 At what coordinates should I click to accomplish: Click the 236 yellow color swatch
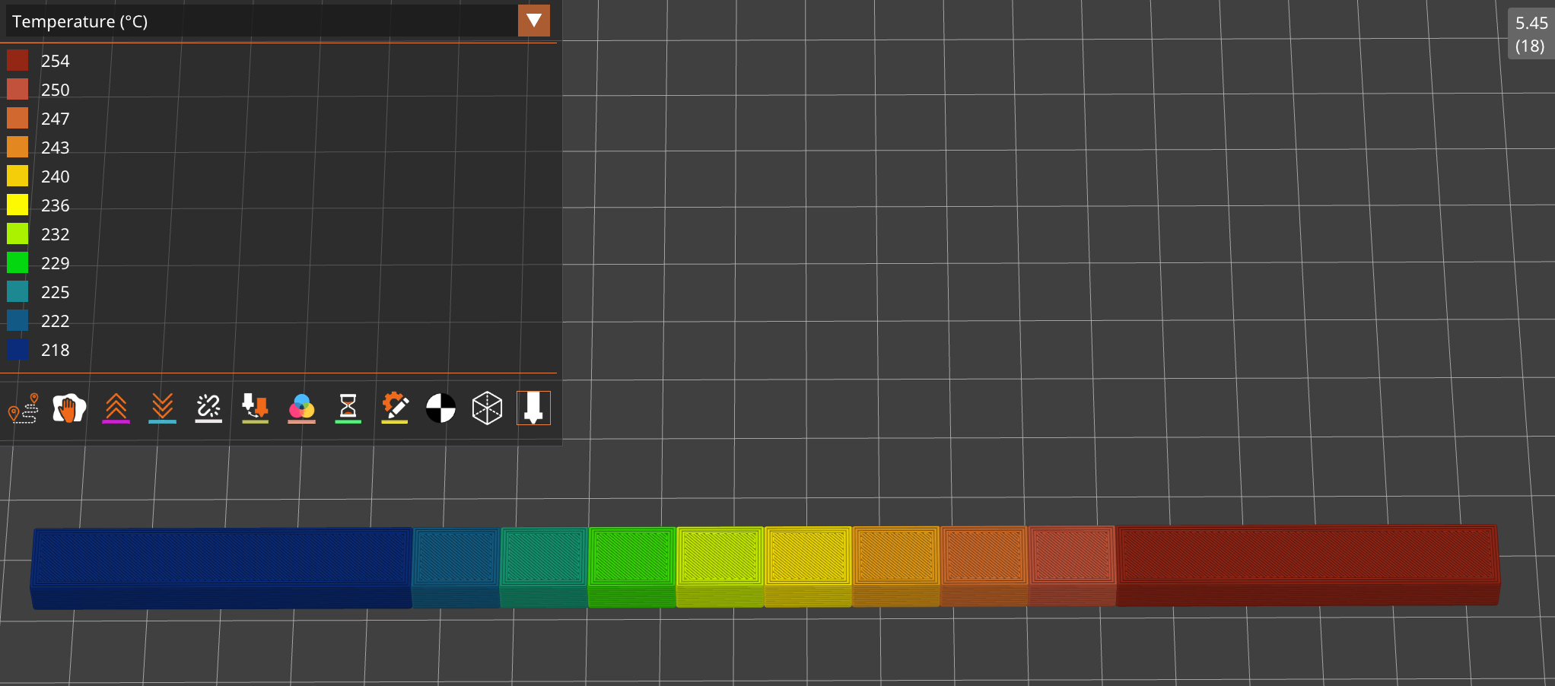(17, 205)
